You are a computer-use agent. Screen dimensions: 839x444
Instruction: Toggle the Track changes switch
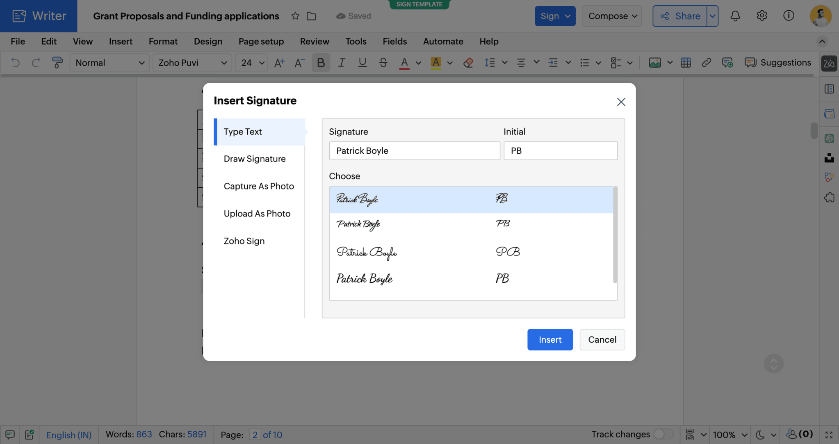click(663, 434)
